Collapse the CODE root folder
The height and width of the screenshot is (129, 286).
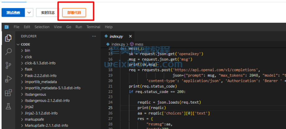[x=25, y=44]
